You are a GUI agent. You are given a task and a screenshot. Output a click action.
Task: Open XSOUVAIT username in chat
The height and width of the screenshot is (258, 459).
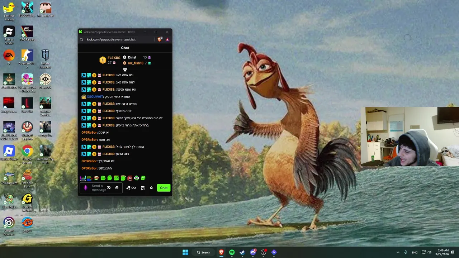[95, 96]
